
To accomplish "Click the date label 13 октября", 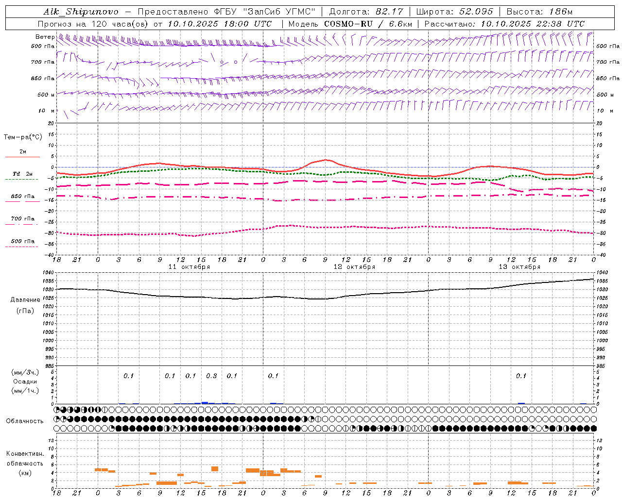I will coord(519,266).
